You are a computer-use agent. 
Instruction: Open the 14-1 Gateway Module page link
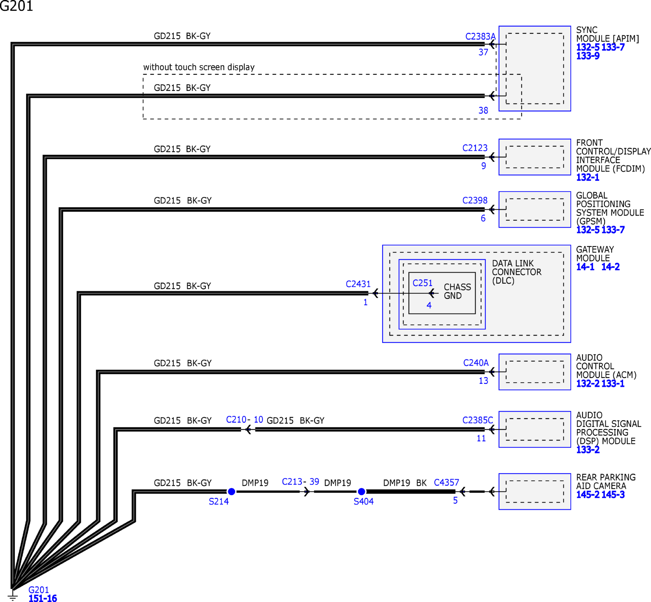click(x=585, y=267)
